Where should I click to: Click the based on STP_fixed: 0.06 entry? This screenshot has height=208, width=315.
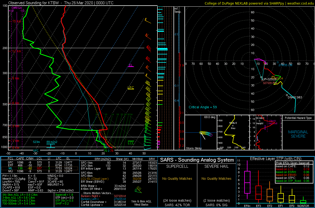293,181
